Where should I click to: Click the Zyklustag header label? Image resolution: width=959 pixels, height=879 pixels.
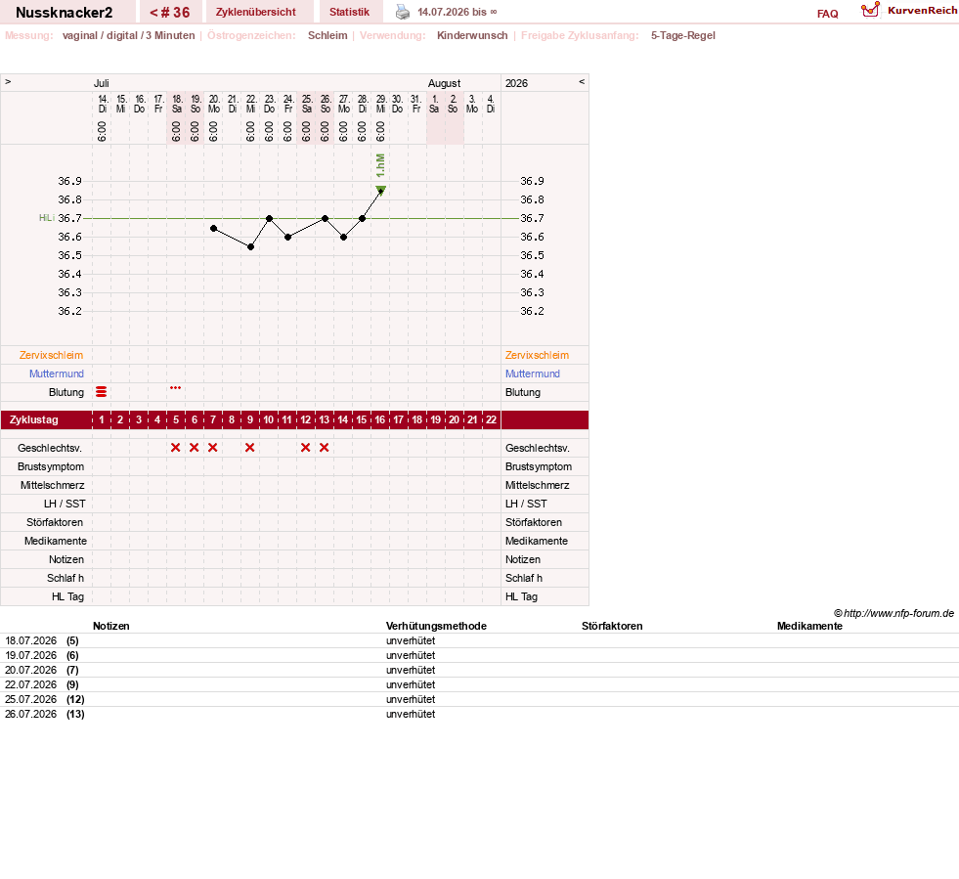(x=33, y=419)
